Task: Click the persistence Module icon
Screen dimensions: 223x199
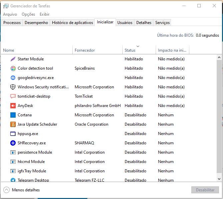Action: 13,152
